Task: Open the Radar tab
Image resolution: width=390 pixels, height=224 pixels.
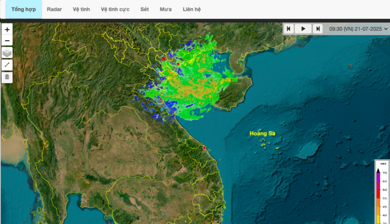Action: tap(54, 9)
